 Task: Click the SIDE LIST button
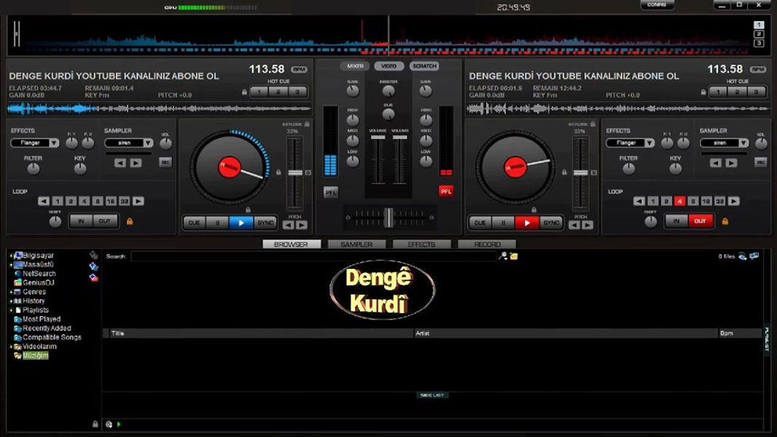pyautogui.click(x=432, y=395)
